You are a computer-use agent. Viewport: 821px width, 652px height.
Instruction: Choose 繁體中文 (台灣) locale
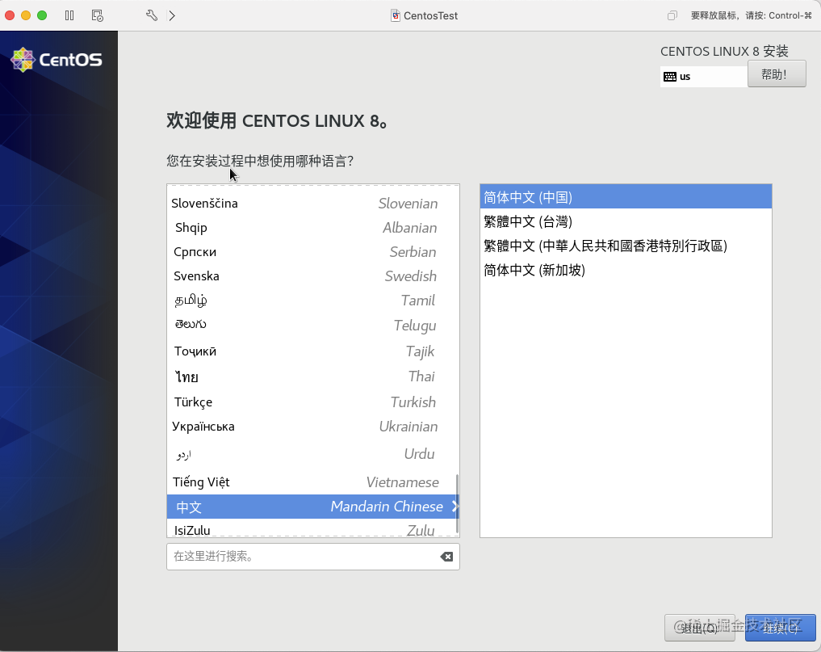[x=626, y=221]
